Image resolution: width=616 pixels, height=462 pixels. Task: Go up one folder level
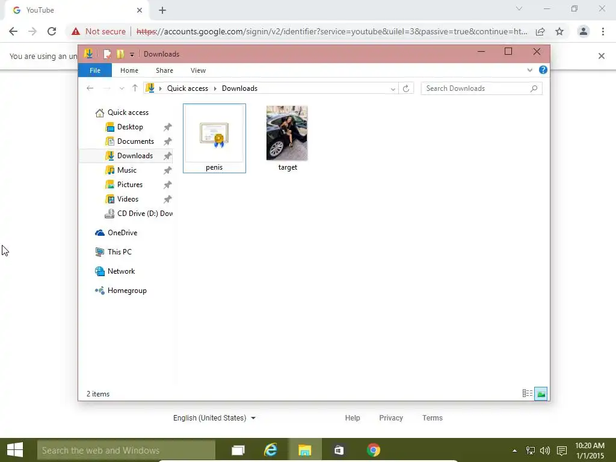pyautogui.click(x=135, y=88)
